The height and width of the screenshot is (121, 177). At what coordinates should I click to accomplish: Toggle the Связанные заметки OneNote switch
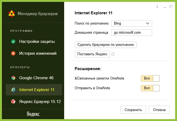(150, 78)
